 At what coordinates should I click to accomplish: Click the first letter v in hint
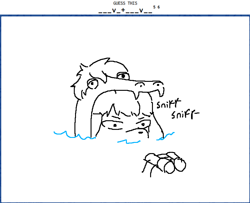point(114,11)
